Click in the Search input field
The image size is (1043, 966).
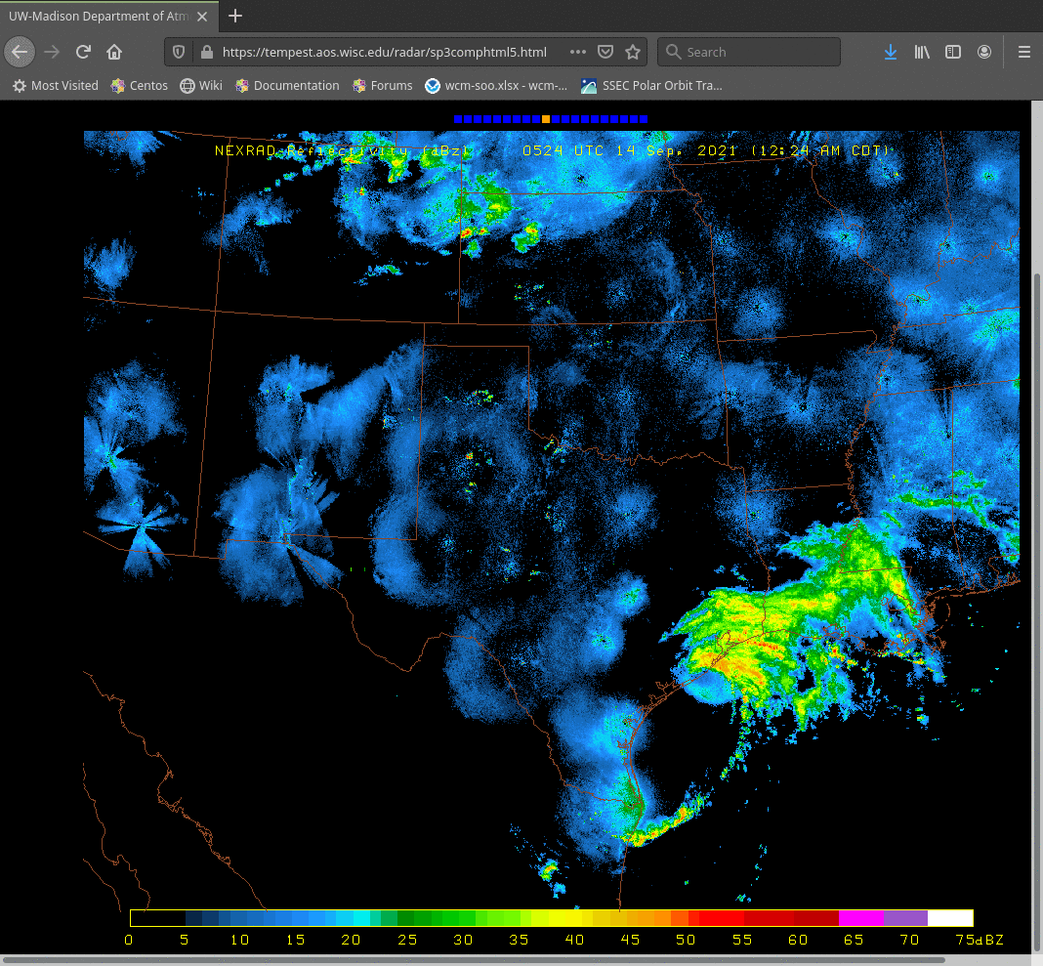[x=757, y=52]
